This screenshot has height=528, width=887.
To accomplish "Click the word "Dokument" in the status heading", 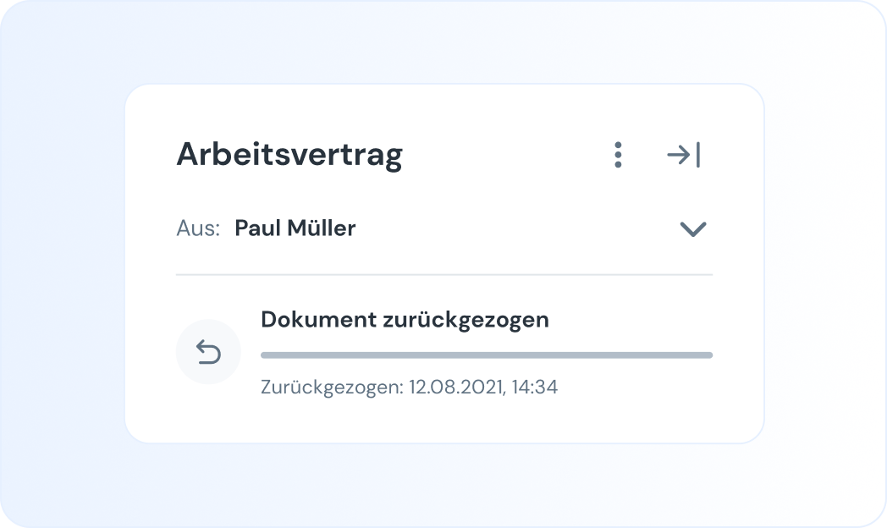I will [x=318, y=320].
